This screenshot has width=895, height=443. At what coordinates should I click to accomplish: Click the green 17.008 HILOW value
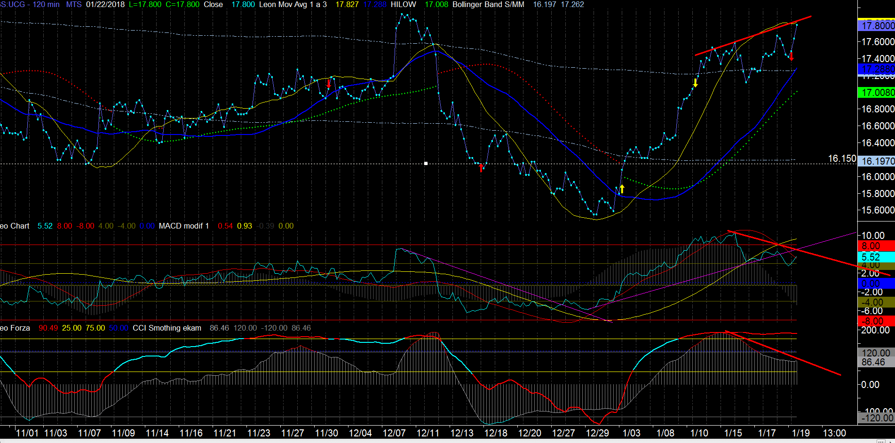tap(436, 4)
